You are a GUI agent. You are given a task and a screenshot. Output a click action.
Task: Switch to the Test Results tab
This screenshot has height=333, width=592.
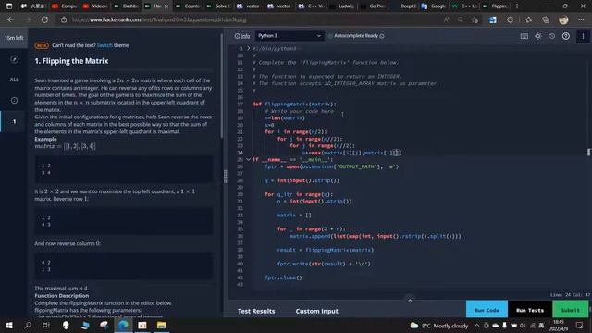[256, 311]
